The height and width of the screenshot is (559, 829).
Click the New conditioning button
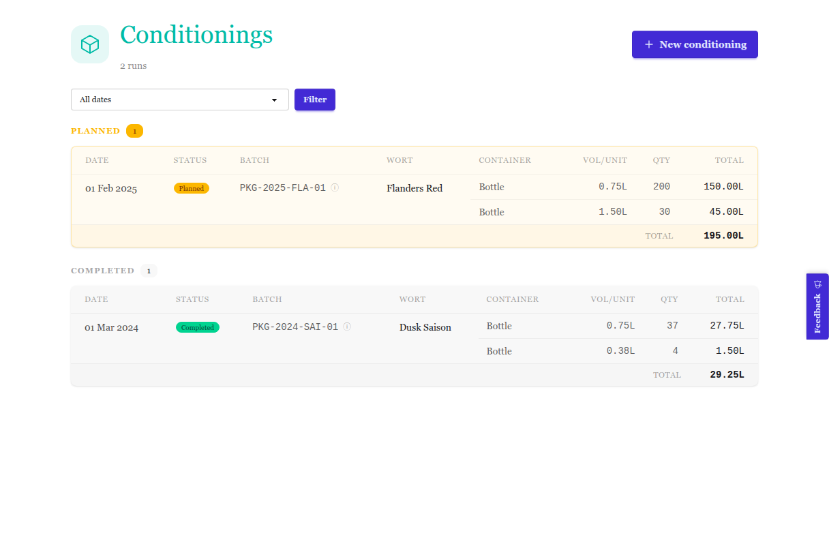pyautogui.click(x=695, y=44)
